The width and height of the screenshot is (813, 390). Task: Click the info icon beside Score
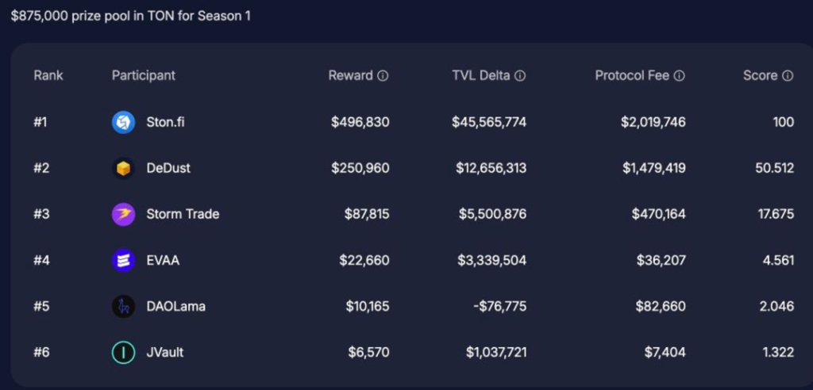788,76
